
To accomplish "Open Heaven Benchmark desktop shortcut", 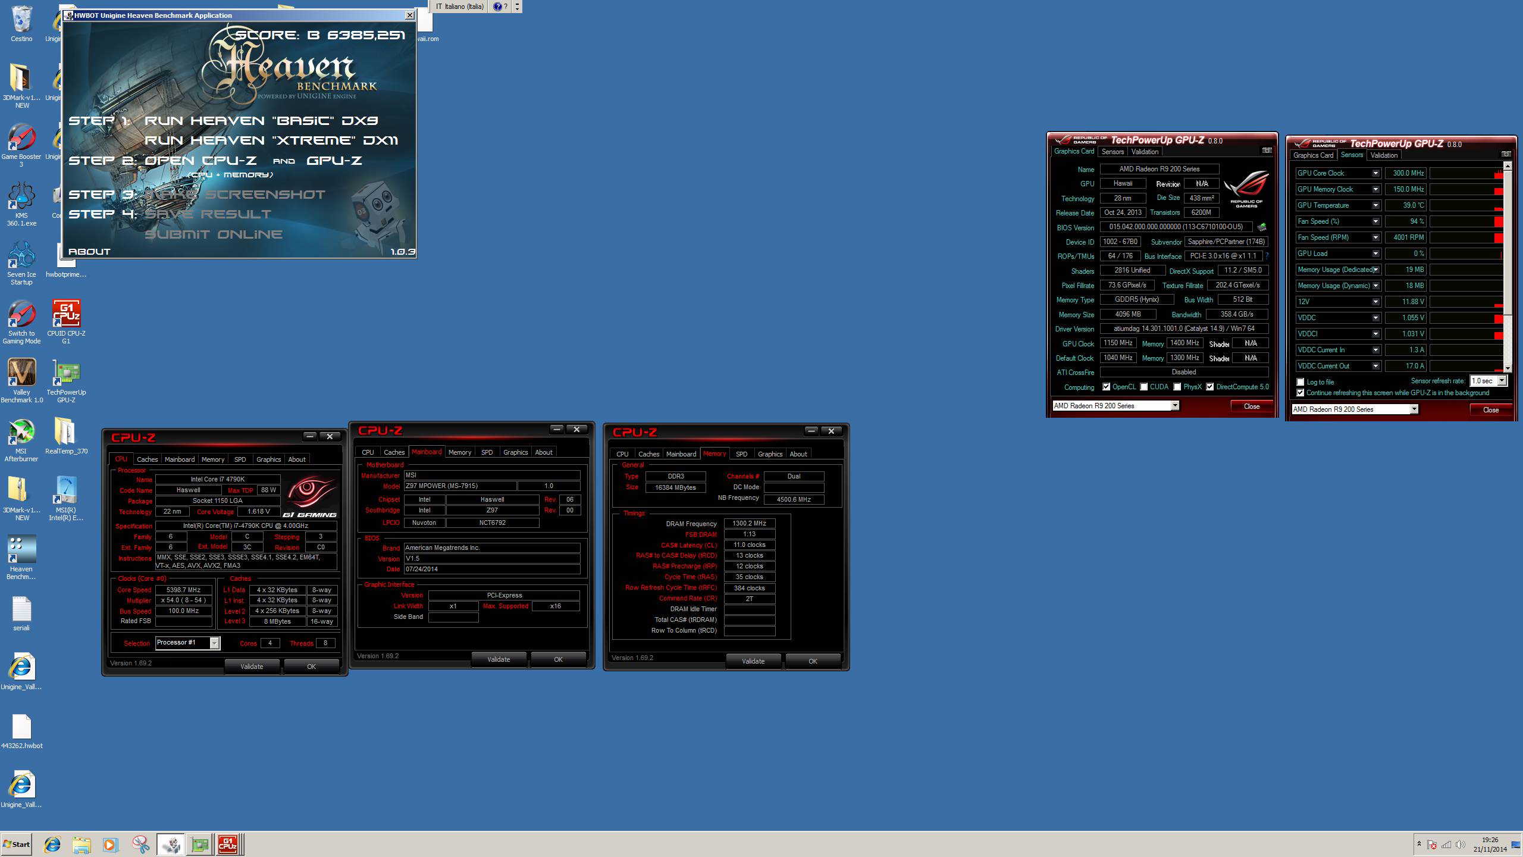I will (x=21, y=558).
